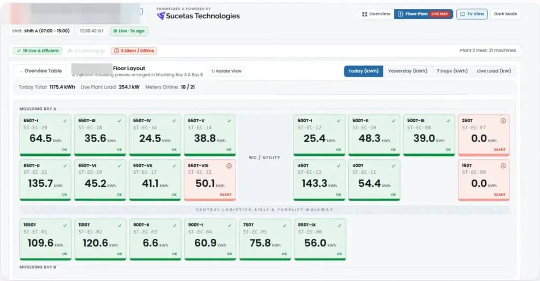Switch to TV View
The width and height of the screenshot is (540, 281).
click(x=472, y=14)
